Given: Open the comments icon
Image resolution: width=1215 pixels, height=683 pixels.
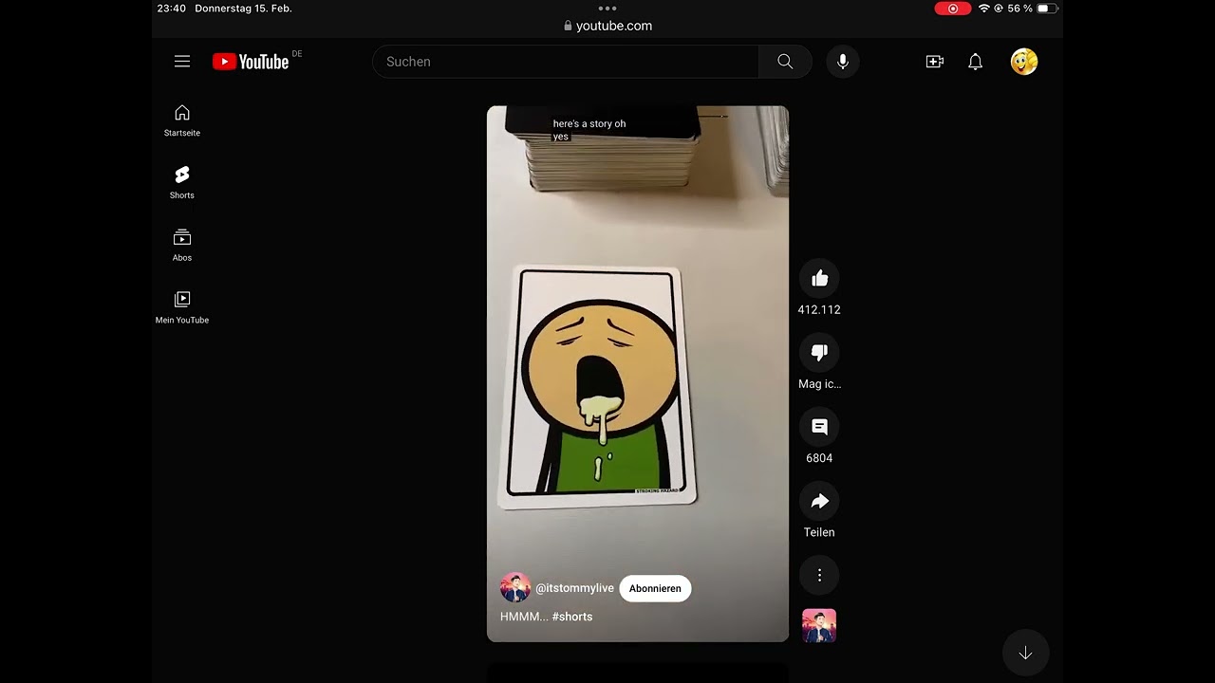Looking at the screenshot, I should point(819,427).
